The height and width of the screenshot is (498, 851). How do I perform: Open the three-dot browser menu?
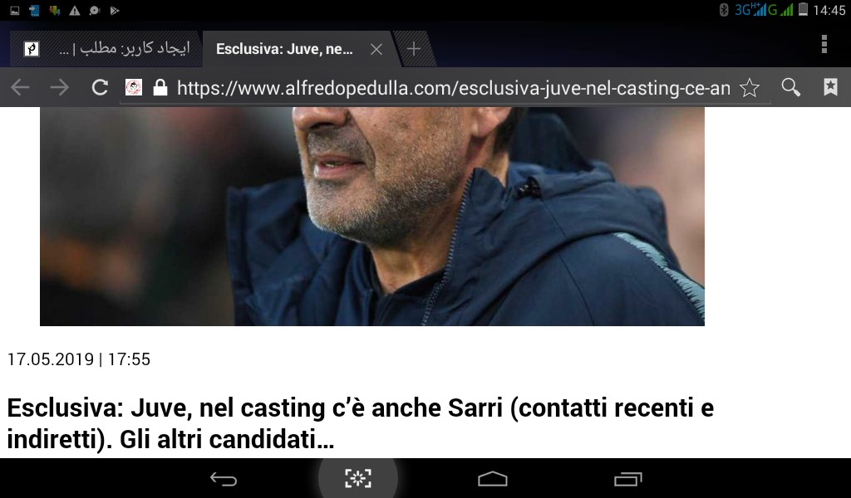(x=824, y=44)
